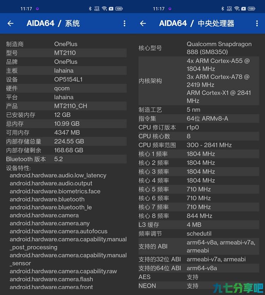Select the 主板 lahaina row
The image size is (265, 295).
click(66, 70)
